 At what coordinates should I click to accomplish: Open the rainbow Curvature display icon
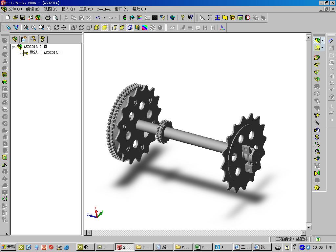click(x=145, y=28)
